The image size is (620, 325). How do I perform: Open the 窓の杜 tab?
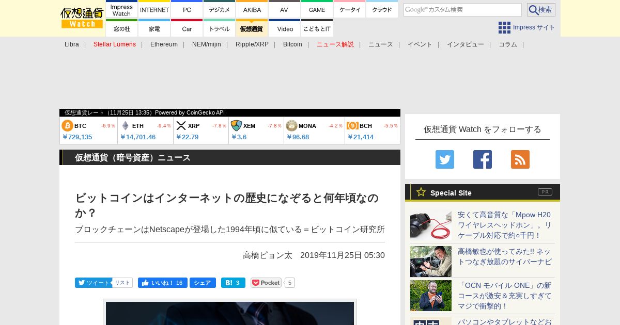pos(121,29)
